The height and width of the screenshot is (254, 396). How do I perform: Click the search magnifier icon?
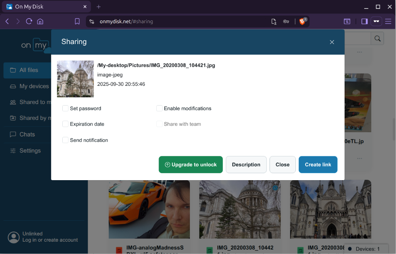pyautogui.click(x=377, y=38)
